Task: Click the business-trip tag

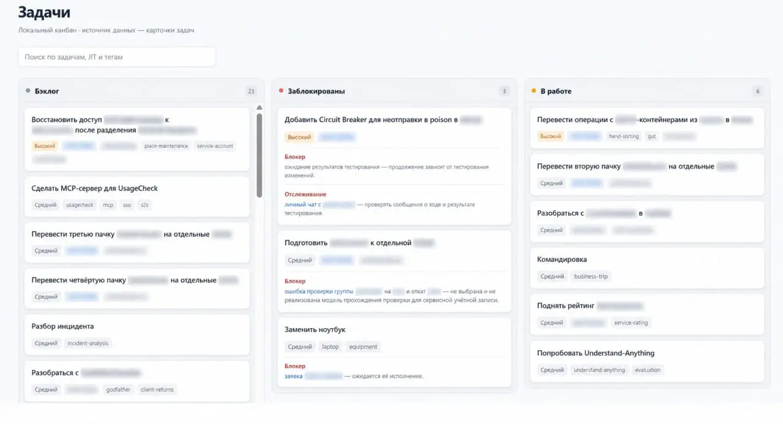Action: coord(591,276)
